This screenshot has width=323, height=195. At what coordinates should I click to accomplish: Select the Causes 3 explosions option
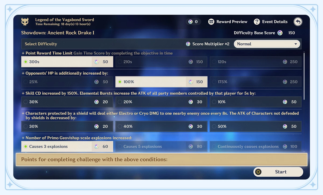[67, 147]
